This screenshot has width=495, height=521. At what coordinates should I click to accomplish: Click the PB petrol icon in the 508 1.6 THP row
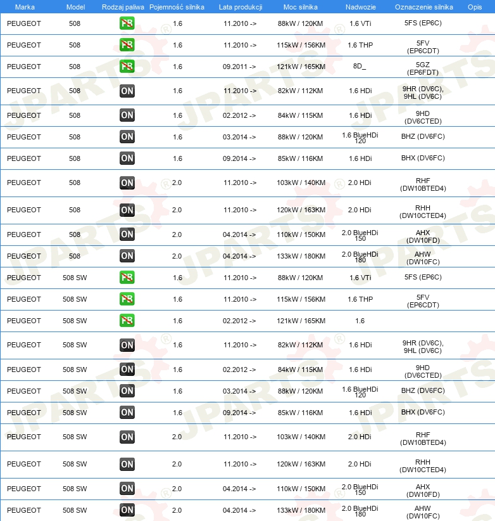tap(127, 45)
